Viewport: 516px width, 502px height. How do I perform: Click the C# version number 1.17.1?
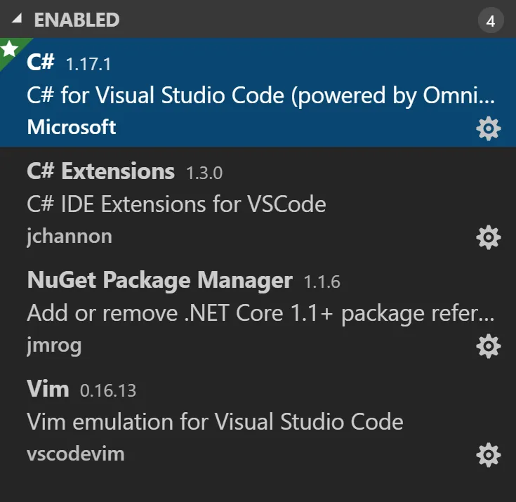(x=88, y=64)
